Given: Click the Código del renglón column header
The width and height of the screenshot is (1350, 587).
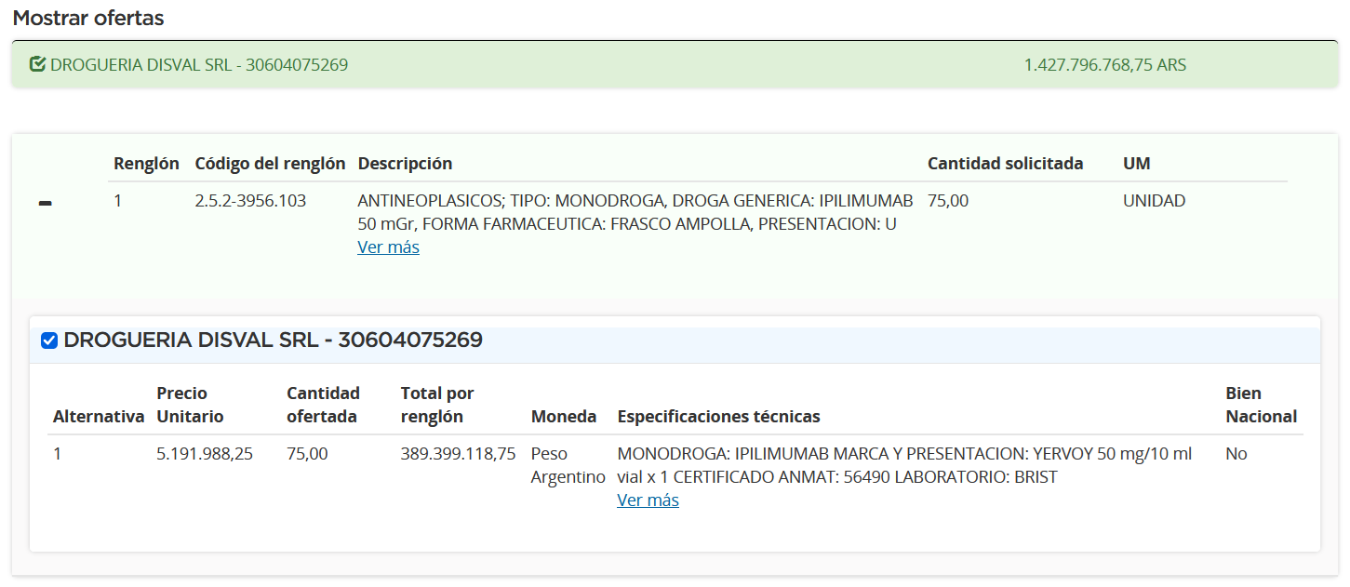Looking at the screenshot, I should [x=270, y=164].
